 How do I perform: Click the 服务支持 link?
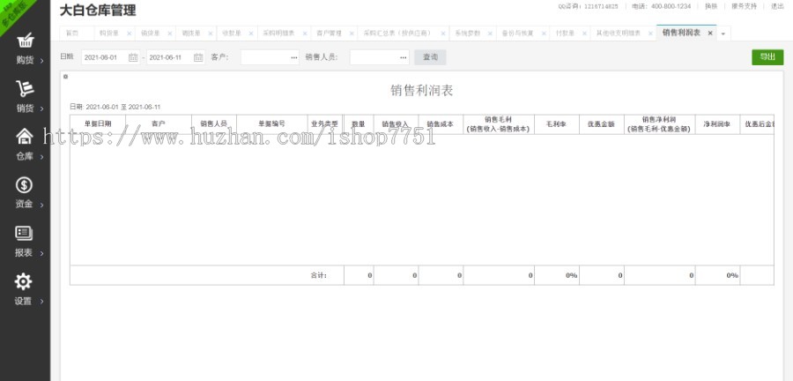click(x=745, y=6)
